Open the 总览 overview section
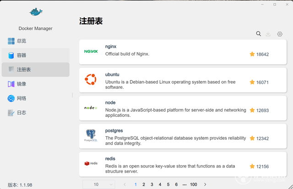 pyautogui.click(x=36, y=41)
